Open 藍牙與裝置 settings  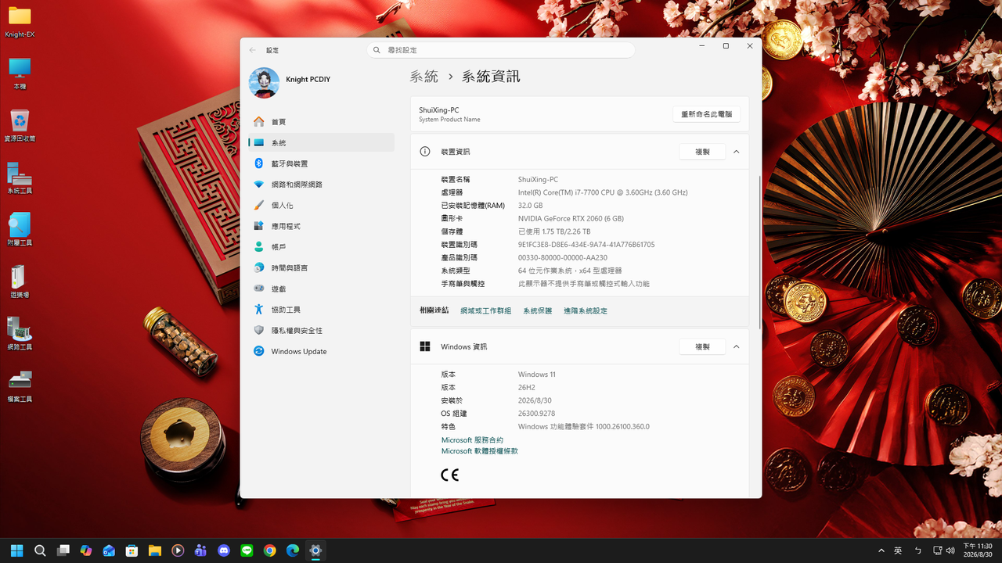coord(321,163)
